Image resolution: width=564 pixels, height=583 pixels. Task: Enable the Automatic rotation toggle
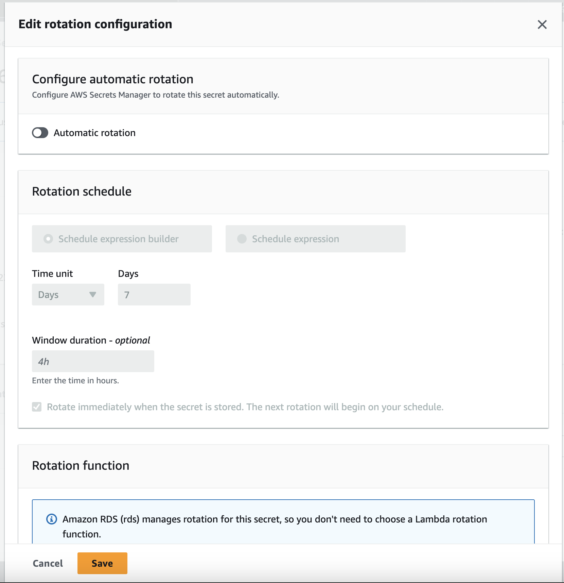click(40, 133)
